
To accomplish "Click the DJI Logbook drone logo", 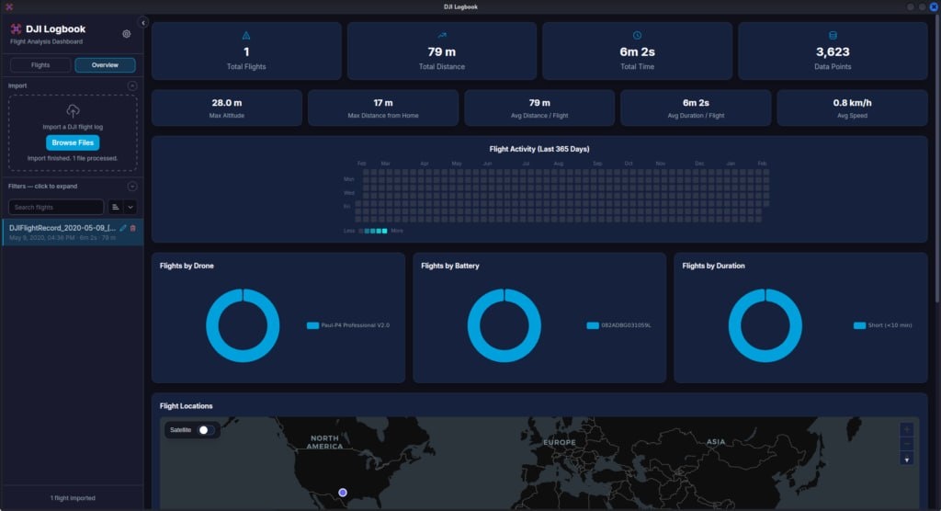I will coord(16,28).
